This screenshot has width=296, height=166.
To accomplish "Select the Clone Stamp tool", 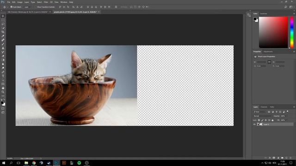I will coord(3,48).
